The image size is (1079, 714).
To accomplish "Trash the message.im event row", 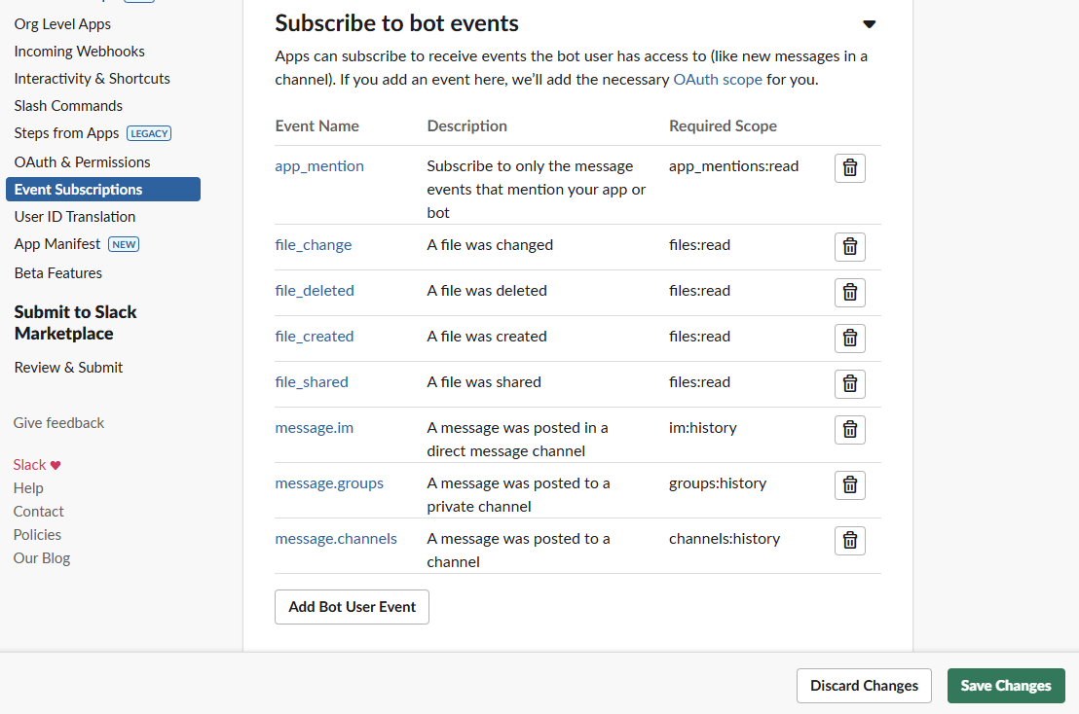I will pos(850,430).
